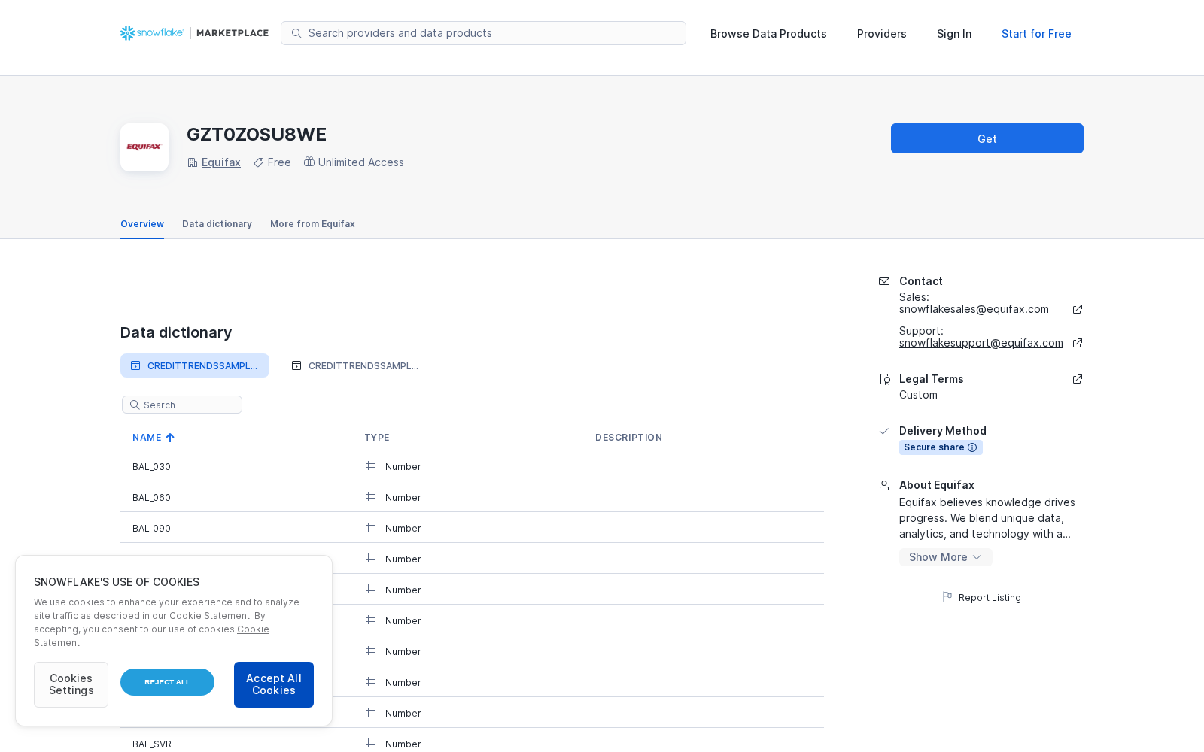The image size is (1204, 752).
Task: Click the number type icon in BAL_030 row
Action: [x=370, y=466]
